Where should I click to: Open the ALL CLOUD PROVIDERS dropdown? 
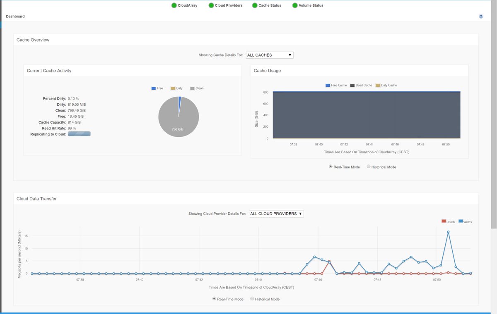[276, 214]
